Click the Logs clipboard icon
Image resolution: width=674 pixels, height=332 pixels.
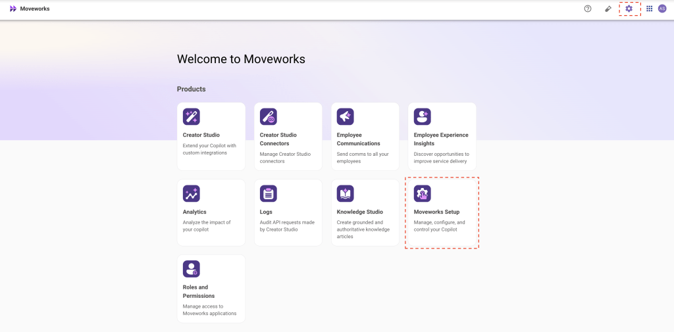click(269, 194)
